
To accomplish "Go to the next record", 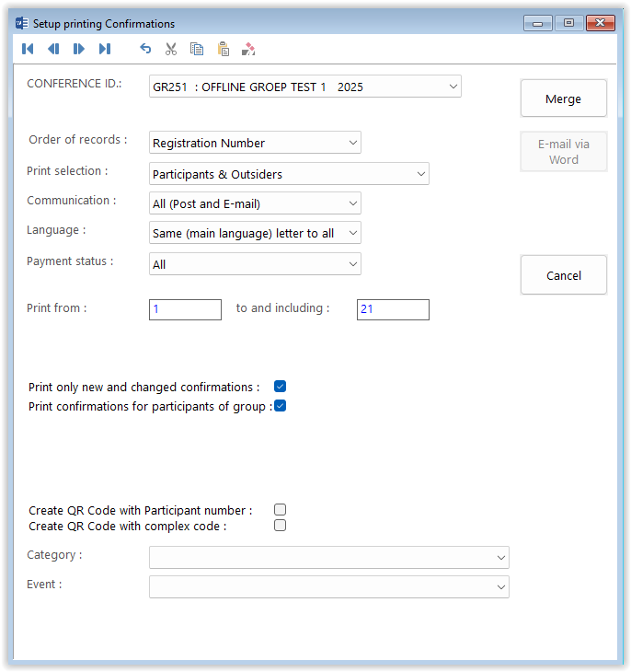I will pyautogui.click(x=79, y=49).
